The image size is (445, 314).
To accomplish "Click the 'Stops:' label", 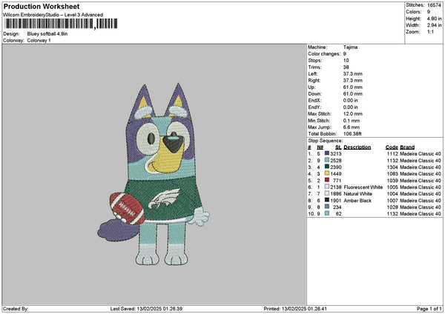I will tap(315, 61).
